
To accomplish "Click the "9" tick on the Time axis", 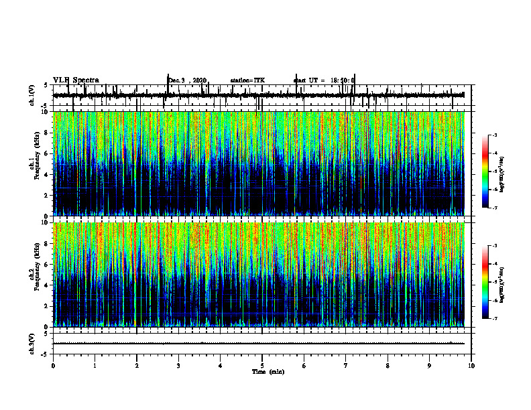I will (429, 366).
